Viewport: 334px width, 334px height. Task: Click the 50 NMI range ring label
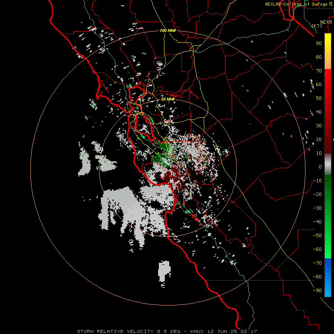pos(168,99)
